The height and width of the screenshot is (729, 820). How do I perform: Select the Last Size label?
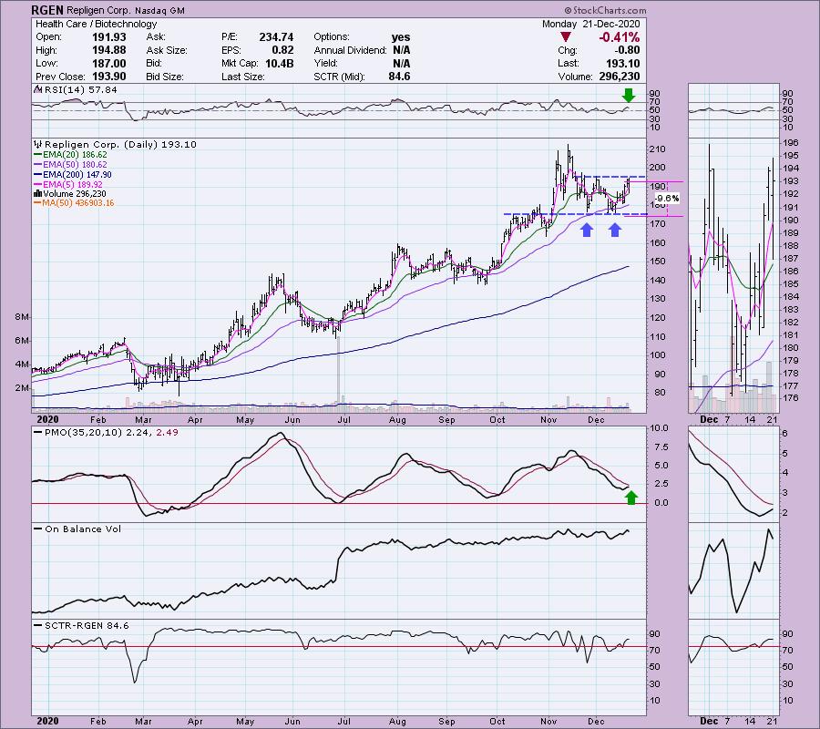[x=242, y=77]
